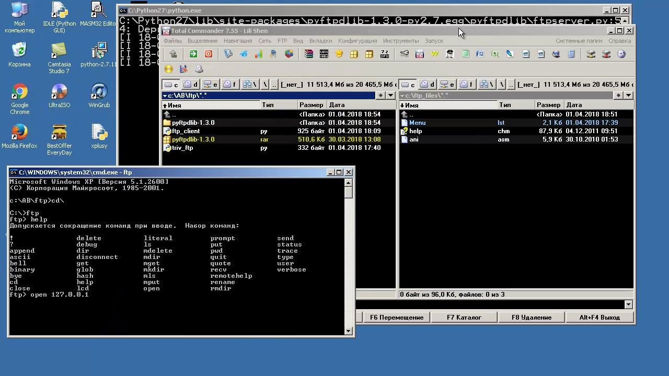Select drive c in left panel drive bar
Viewport: 669px width, 376px height.
pos(171,84)
